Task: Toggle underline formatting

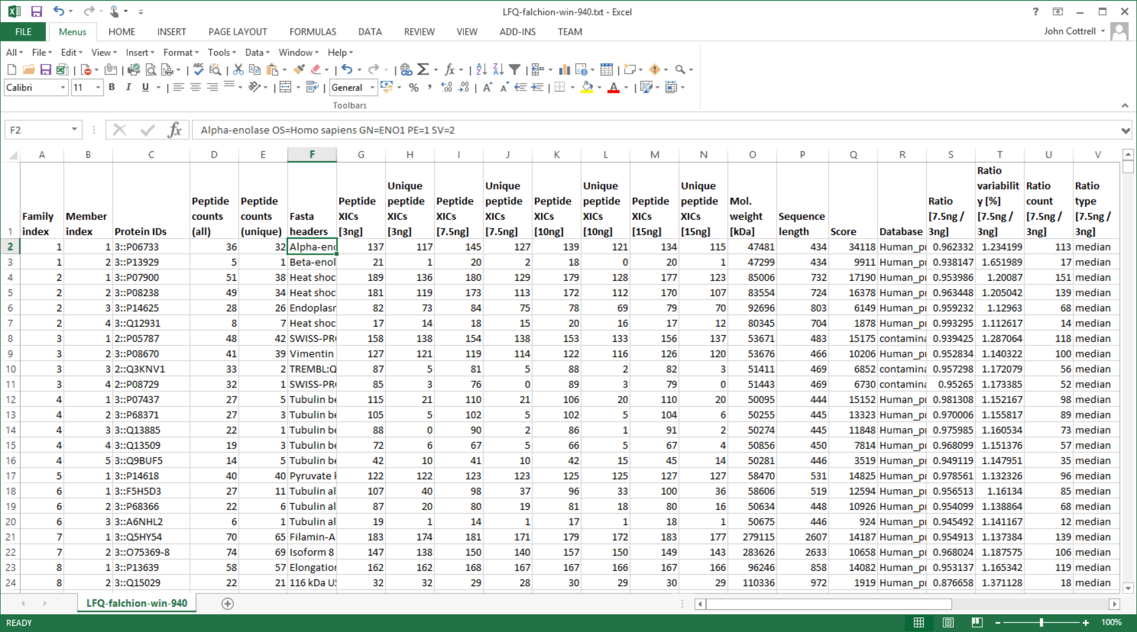Action: pos(144,87)
